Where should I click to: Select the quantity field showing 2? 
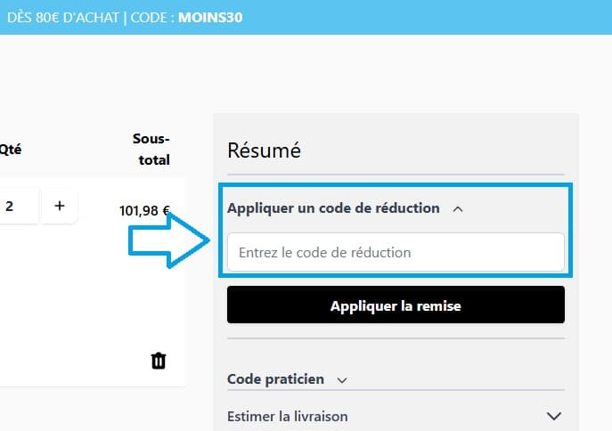[13, 206]
